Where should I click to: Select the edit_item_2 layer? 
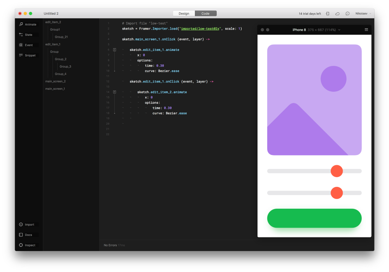tap(53, 22)
